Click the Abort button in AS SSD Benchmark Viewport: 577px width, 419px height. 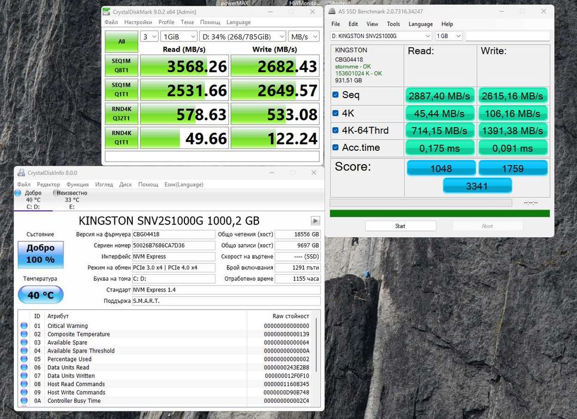tap(487, 226)
